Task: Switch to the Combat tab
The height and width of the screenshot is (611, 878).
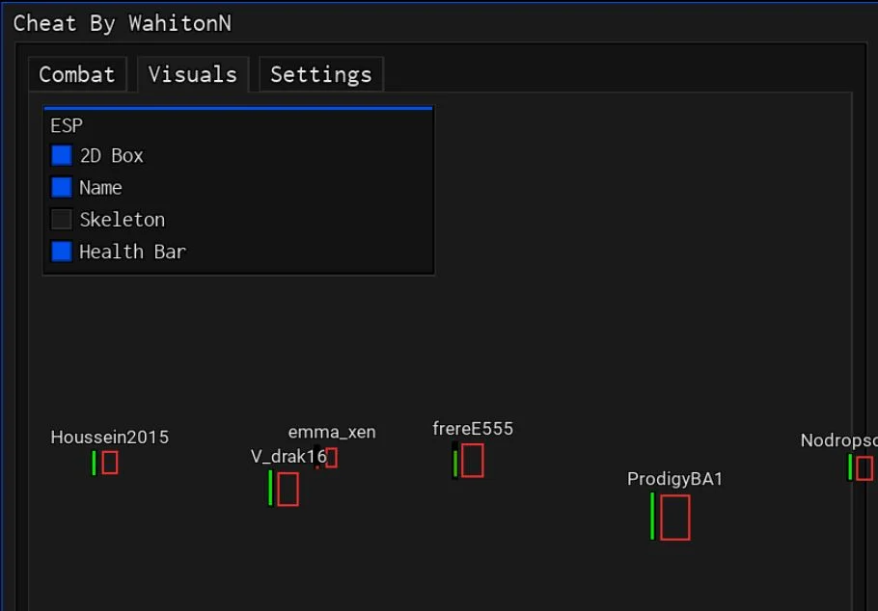Action: click(x=77, y=74)
